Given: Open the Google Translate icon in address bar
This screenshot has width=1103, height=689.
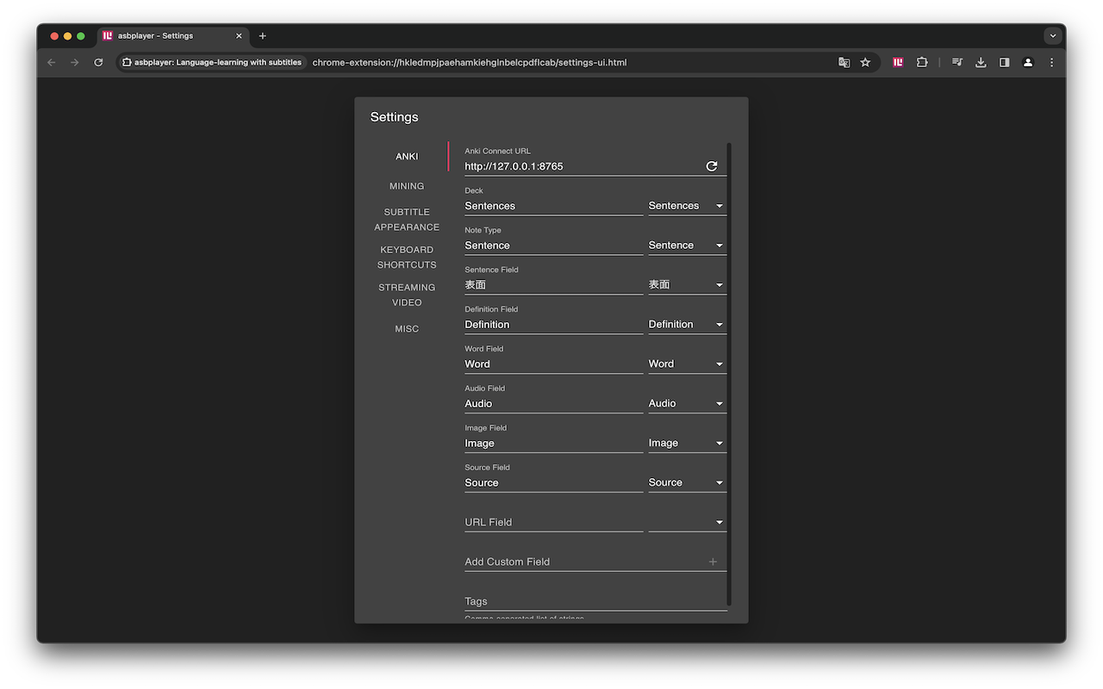Looking at the screenshot, I should [x=844, y=62].
